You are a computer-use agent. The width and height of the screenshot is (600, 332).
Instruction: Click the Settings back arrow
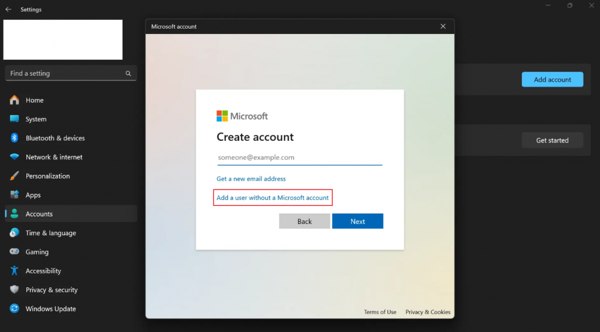coord(8,9)
